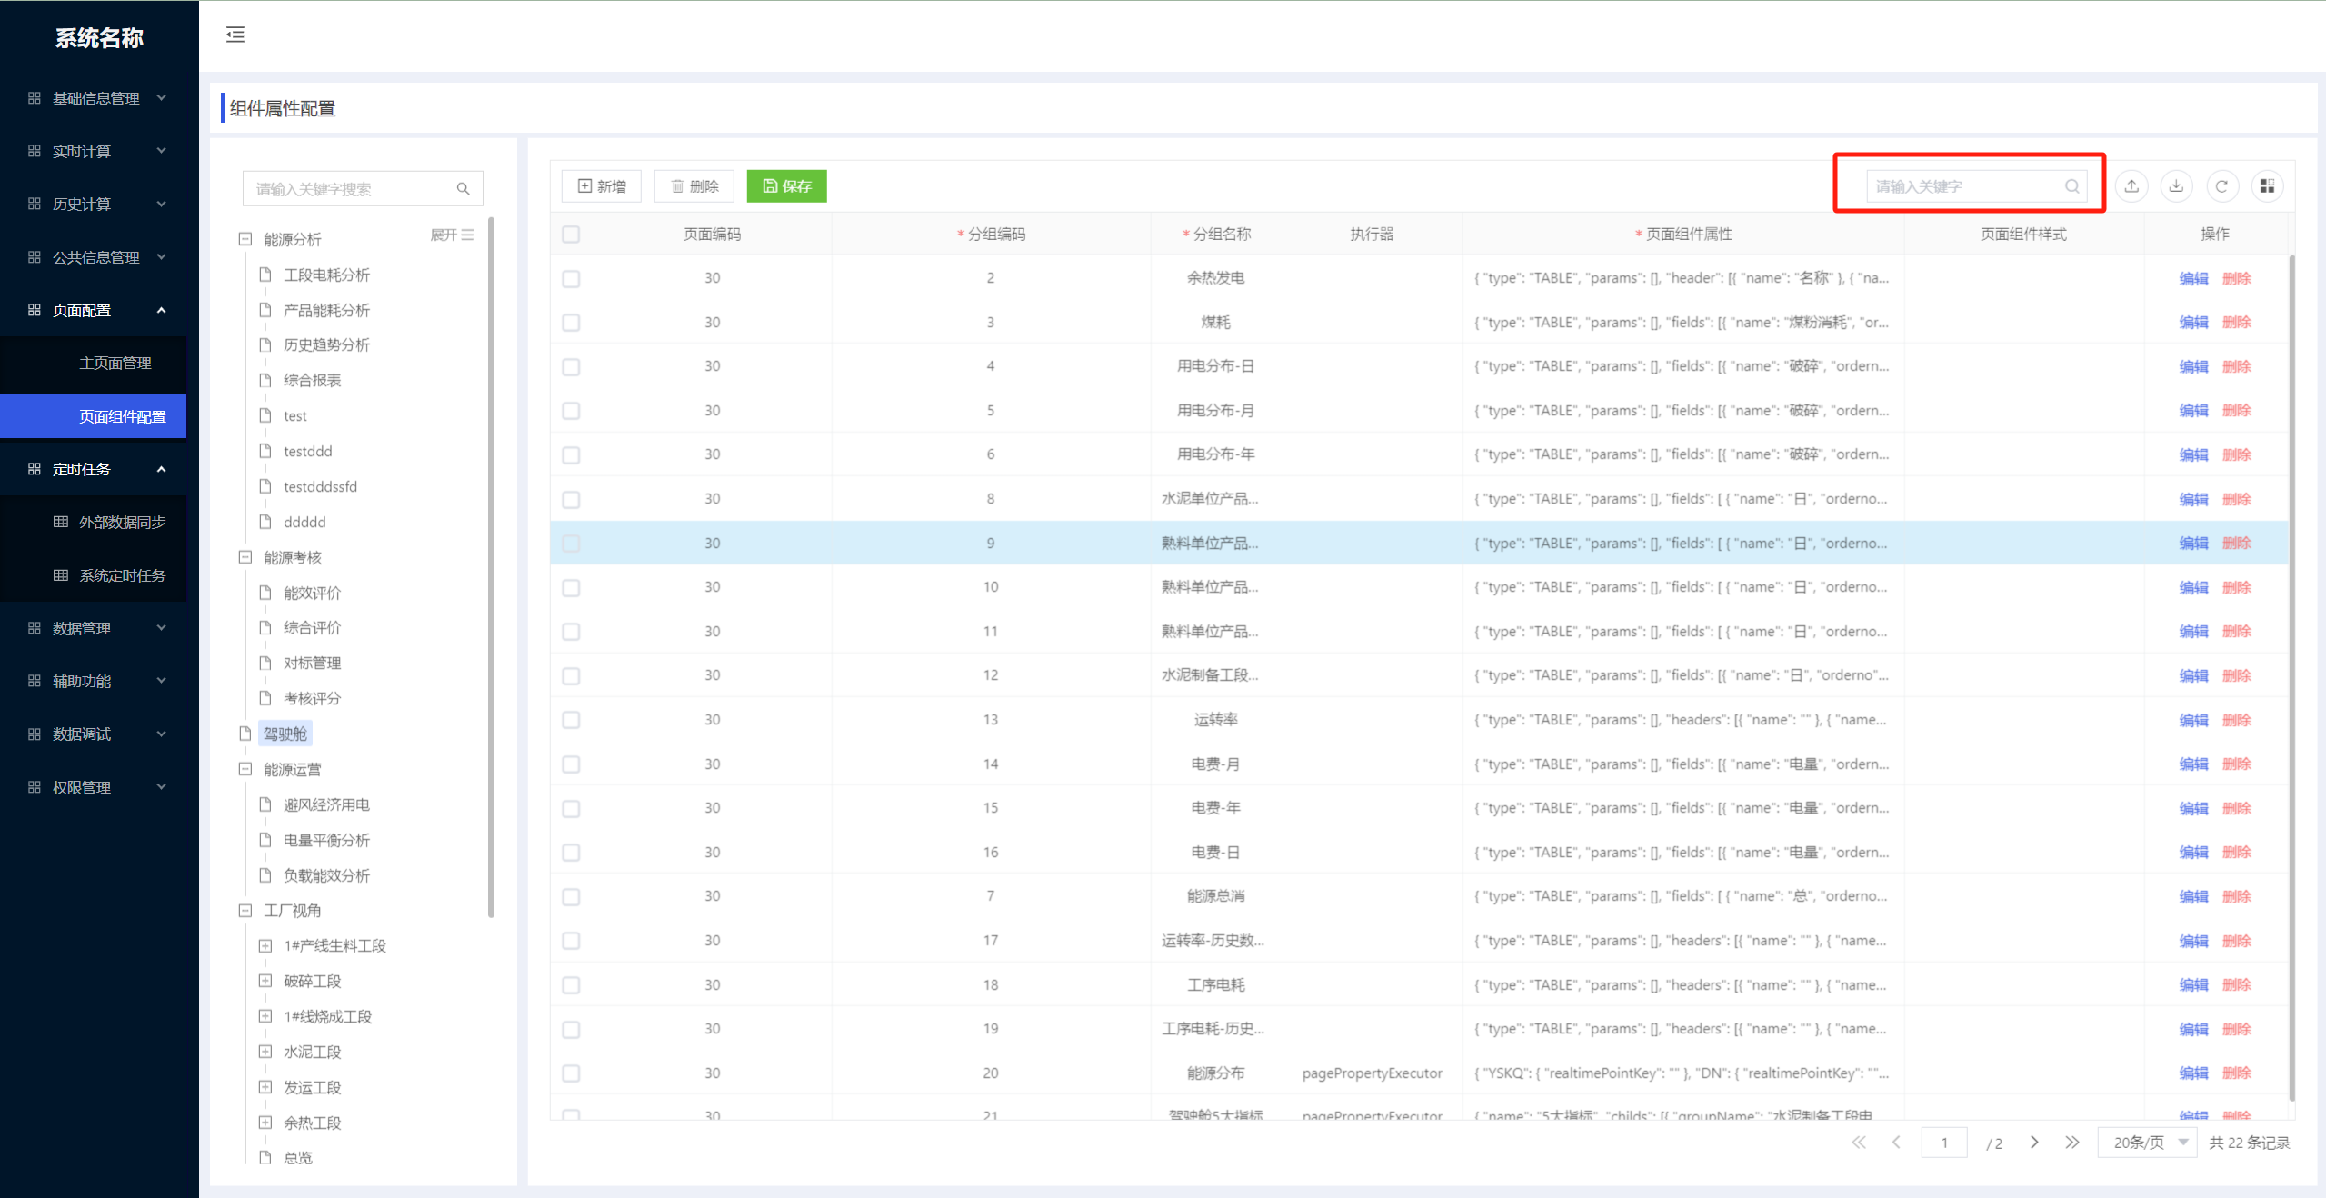The height and width of the screenshot is (1198, 2326).
Task: Click 编辑 for the 余热发电 row
Action: pyautogui.click(x=2193, y=278)
